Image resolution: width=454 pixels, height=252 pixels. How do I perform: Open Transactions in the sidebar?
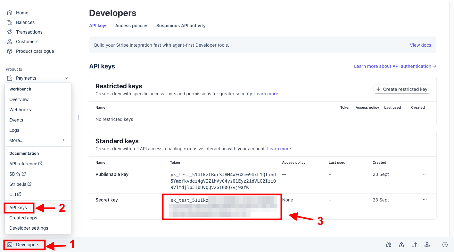coord(29,32)
